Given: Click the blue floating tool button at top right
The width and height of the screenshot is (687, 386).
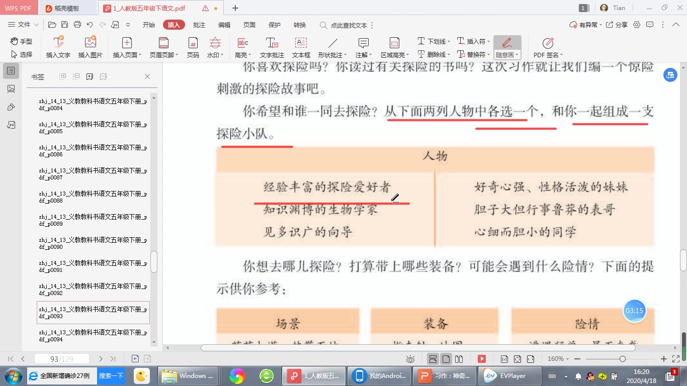Looking at the screenshot, I should pyautogui.click(x=670, y=75).
